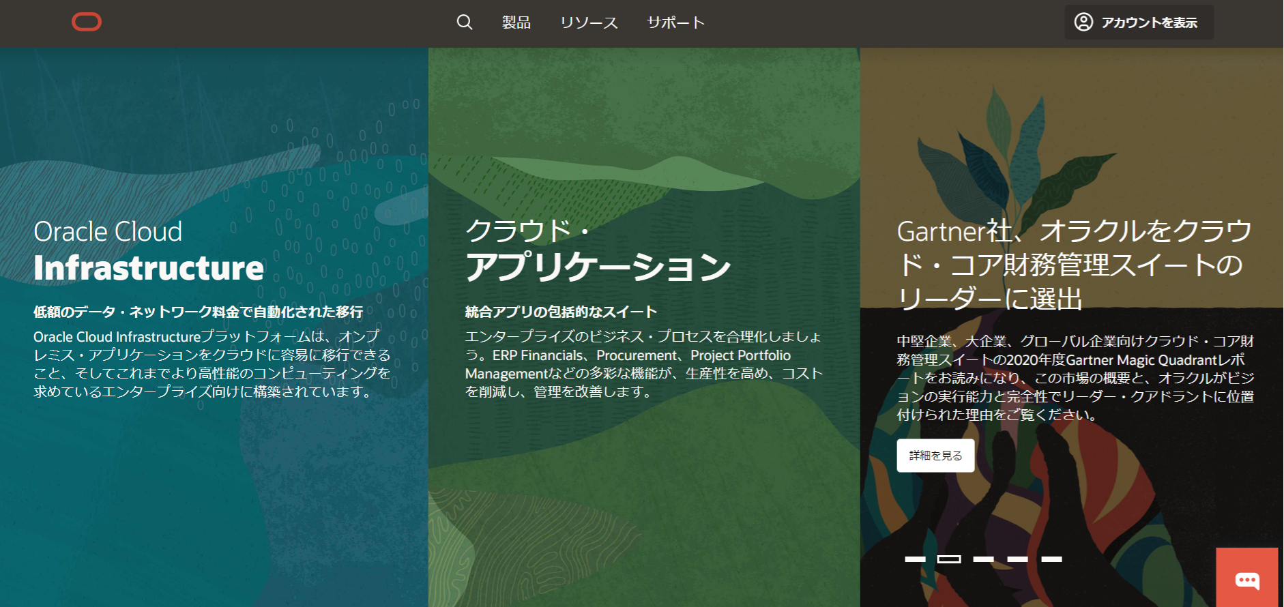Viewport: 1284px width, 607px height.
Task: Select the first carousel slide indicator
Action: [915, 559]
